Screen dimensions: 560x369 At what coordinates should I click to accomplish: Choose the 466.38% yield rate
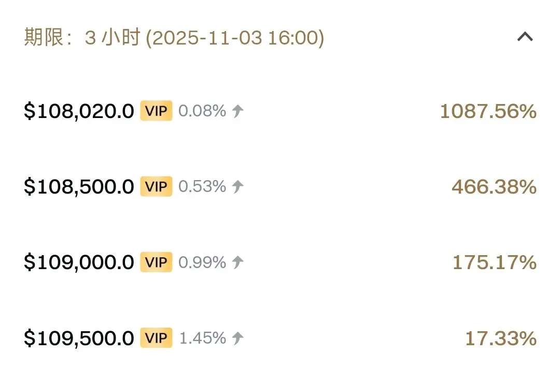pyautogui.click(x=494, y=187)
